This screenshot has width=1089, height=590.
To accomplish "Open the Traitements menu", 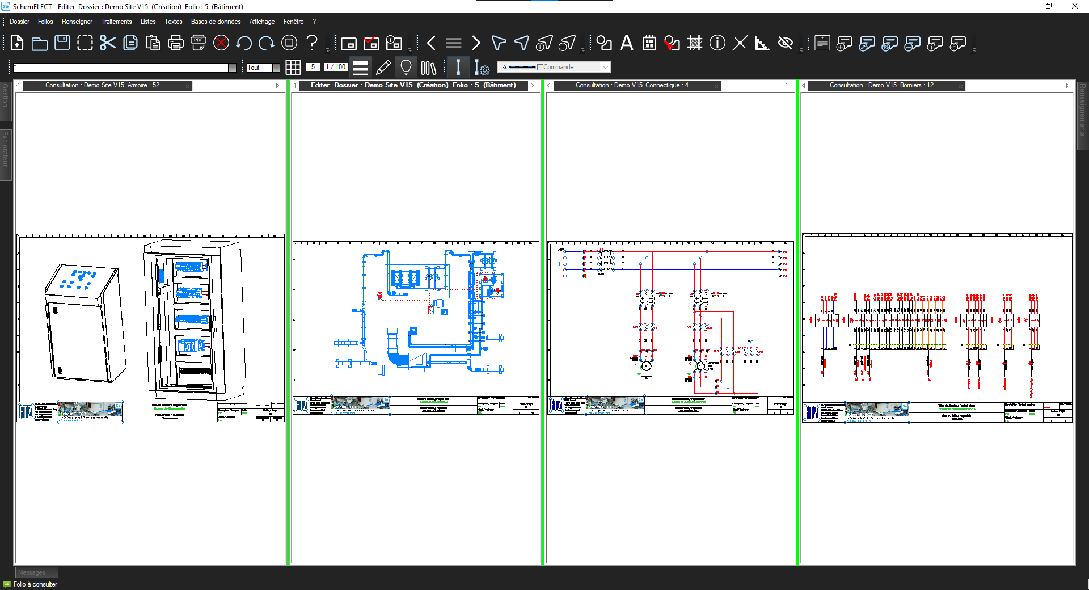I will coord(116,22).
